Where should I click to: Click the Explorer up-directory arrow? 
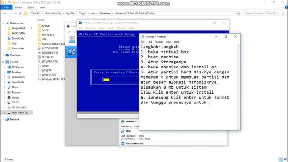20,13
